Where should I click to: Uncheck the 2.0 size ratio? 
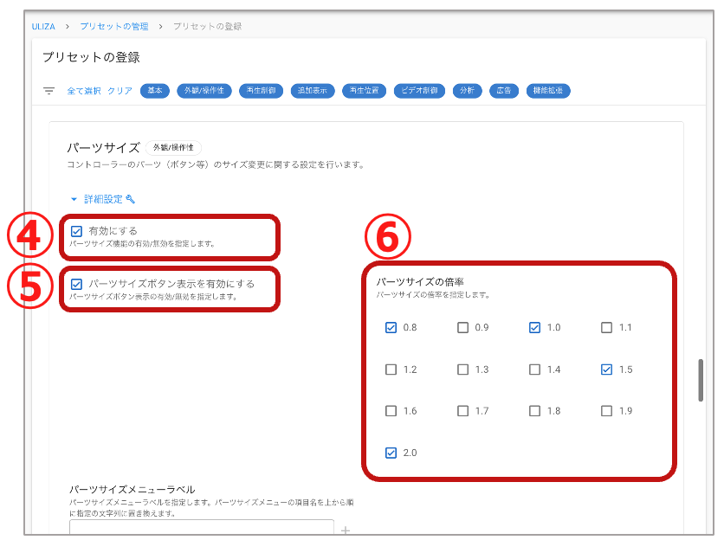click(391, 453)
